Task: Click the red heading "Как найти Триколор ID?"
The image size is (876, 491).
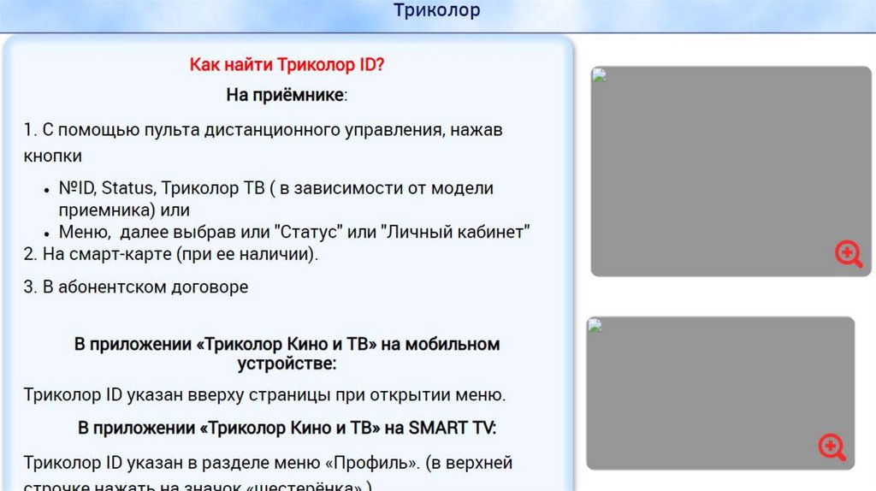Action: 287,65
